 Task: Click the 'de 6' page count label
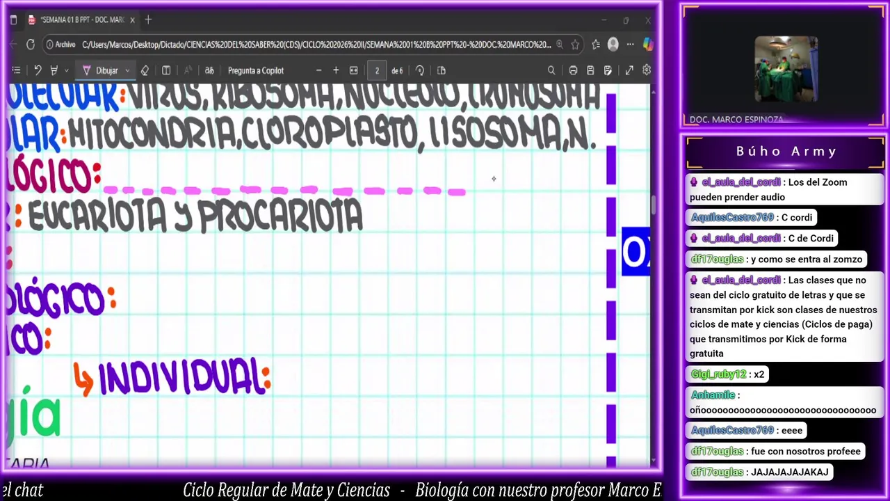tap(397, 70)
